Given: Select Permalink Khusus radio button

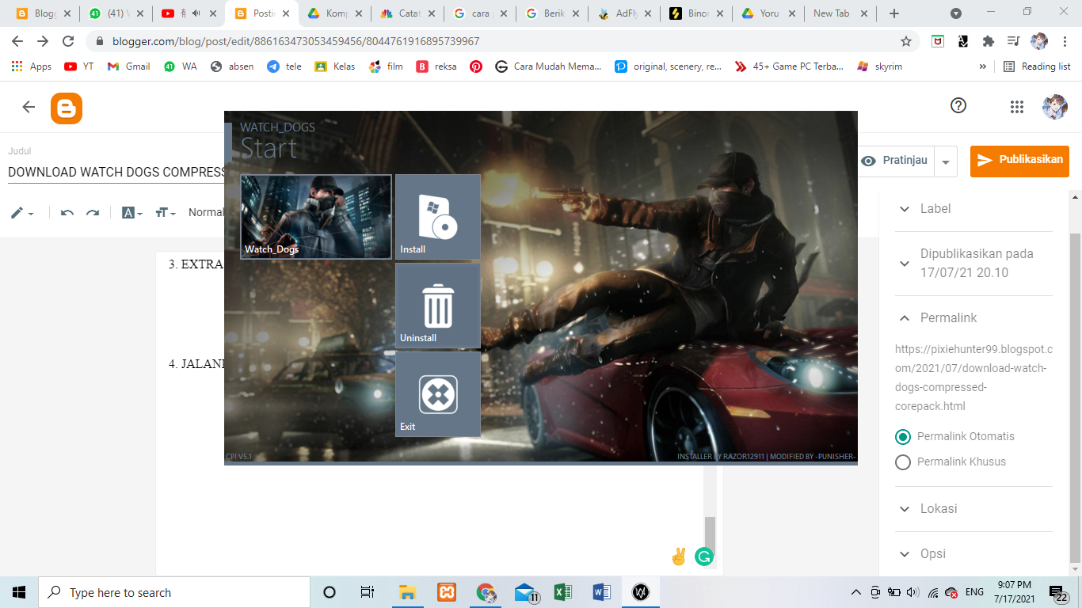Looking at the screenshot, I should pyautogui.click(x=902, y=462).
